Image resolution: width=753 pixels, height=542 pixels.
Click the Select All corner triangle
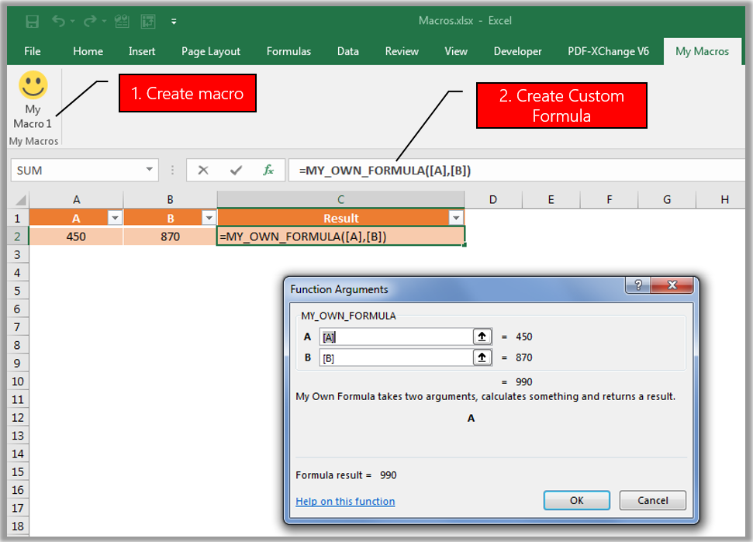click(x=20, y=200)
